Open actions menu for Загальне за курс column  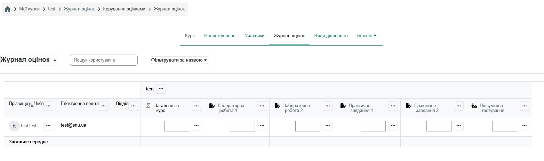[x=197, y=106]
